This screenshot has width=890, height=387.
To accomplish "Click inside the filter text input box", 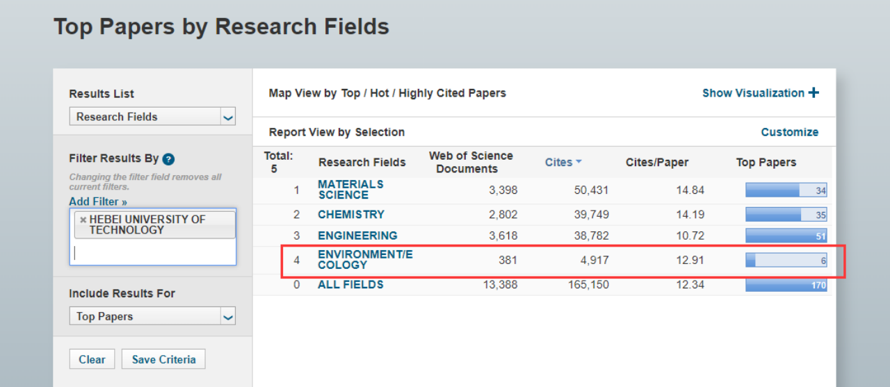I will [x=153, y=253].
